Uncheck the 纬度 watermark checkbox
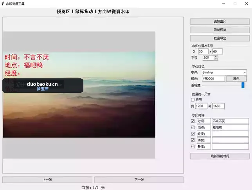The width and height of the screenshot is (252, 190). [193, 140]
